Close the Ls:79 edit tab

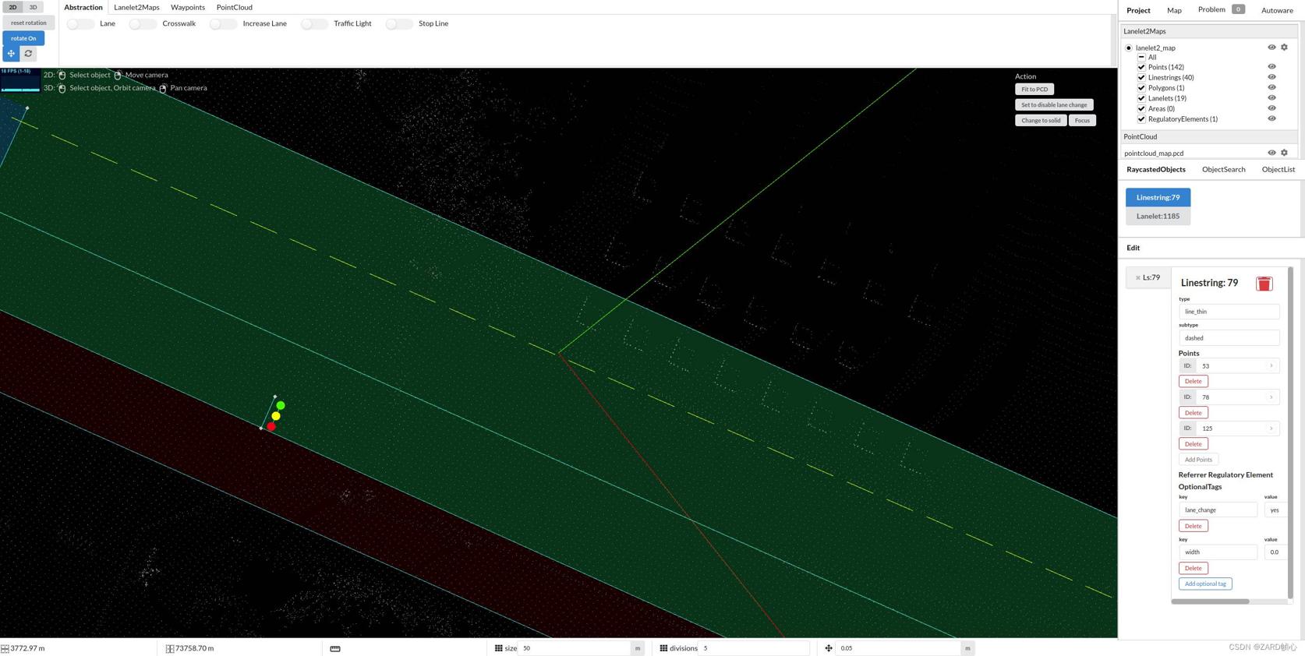pos(1138,278)
